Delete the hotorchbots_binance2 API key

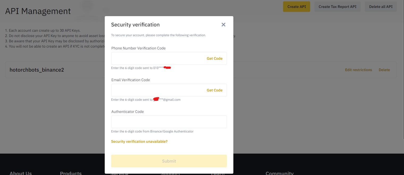pos(384,70)
